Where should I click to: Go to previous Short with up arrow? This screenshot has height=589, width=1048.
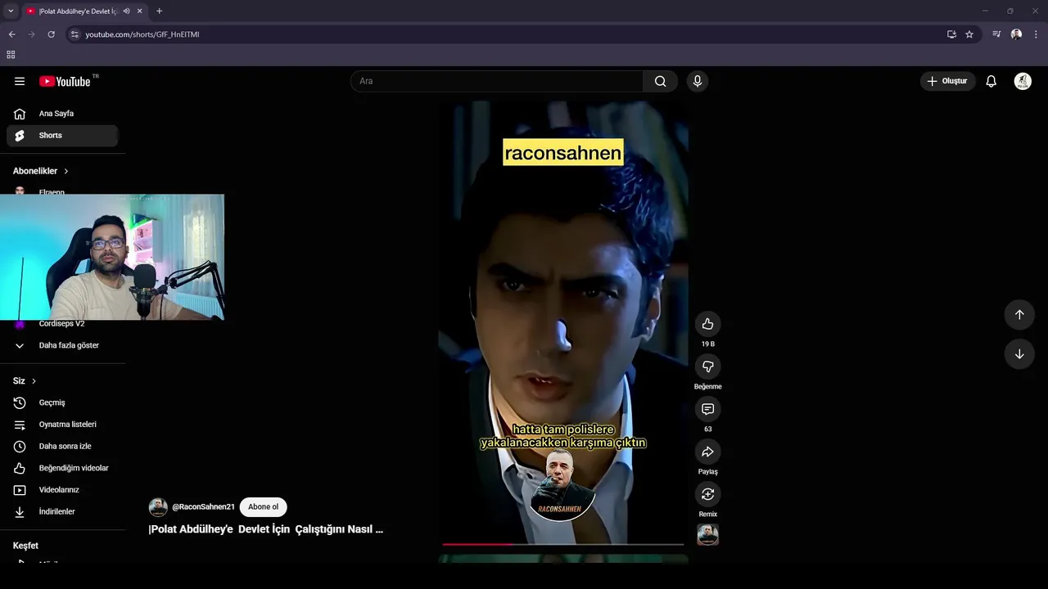tap(1019, 315)
